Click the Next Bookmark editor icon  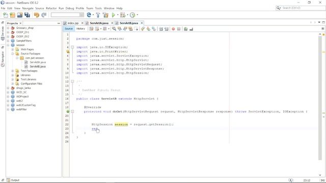tap(148, 29)
